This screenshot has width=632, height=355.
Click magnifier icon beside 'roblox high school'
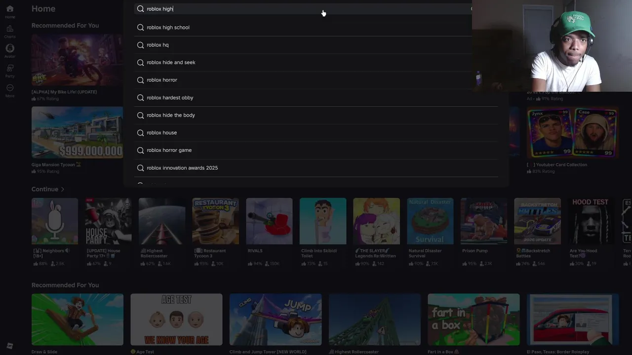(140, 27)
